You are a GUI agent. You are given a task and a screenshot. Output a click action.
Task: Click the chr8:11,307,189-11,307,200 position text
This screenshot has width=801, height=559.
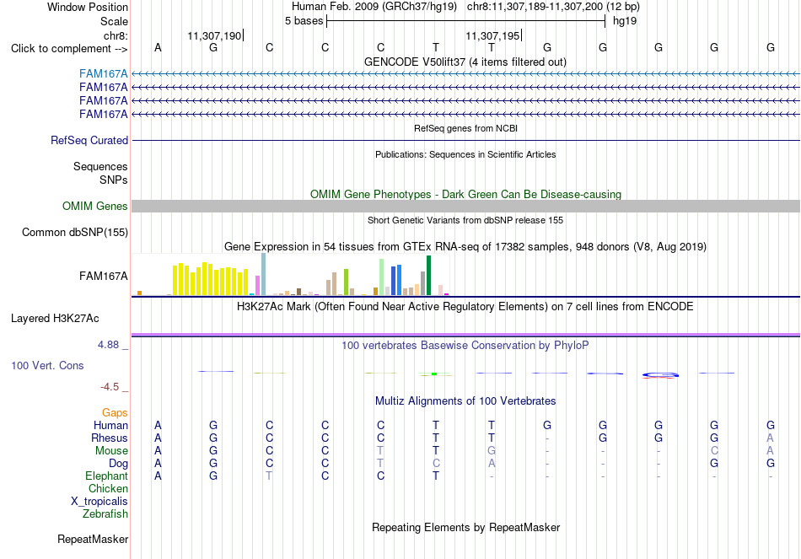click(553, 7)
